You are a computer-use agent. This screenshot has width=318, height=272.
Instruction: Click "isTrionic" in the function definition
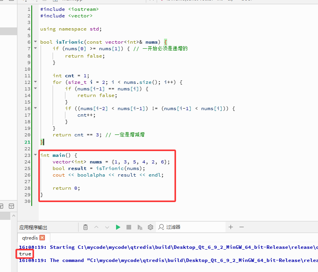point(70,42)
